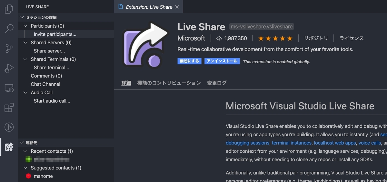Screen dimensions: 387x182
Task: Select the Live Share activity bar icon
Action: 9,147
